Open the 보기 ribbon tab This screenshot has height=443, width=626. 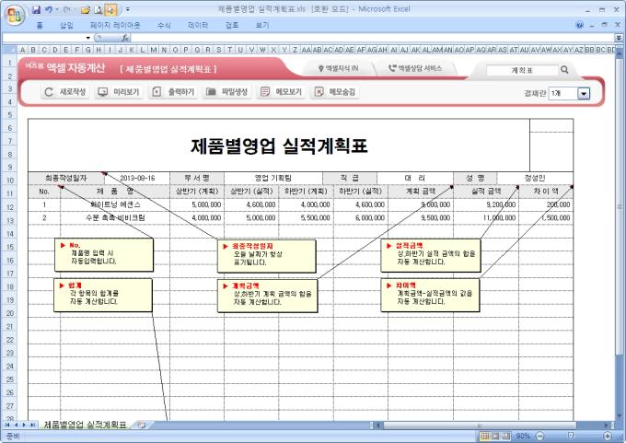point(261,25)
